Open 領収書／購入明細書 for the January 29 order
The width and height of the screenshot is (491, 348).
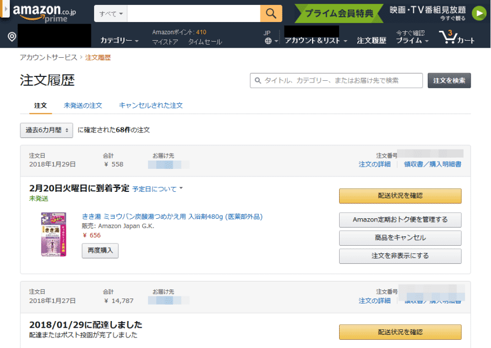pos(433,164)
